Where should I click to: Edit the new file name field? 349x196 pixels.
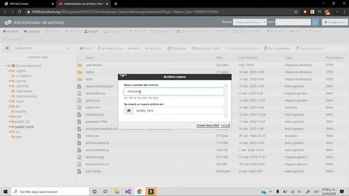click(x=173, y=91)
